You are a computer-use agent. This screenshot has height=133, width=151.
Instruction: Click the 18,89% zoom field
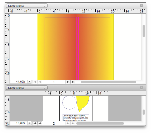point(19,123)
